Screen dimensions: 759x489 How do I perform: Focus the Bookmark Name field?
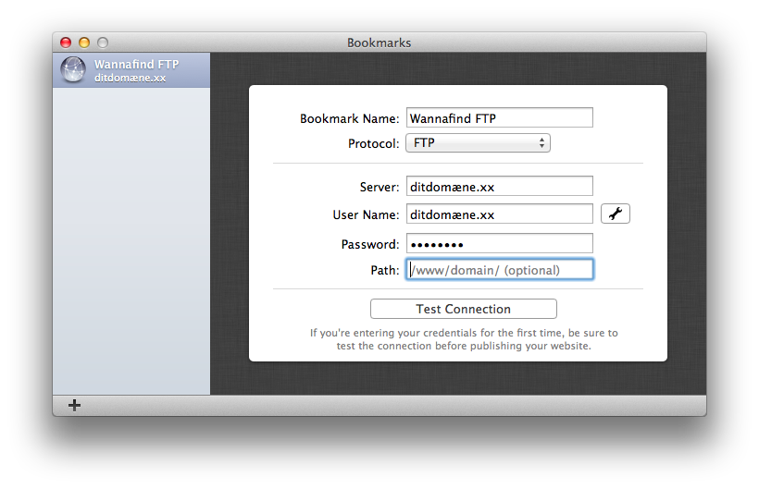pos(499,118)
